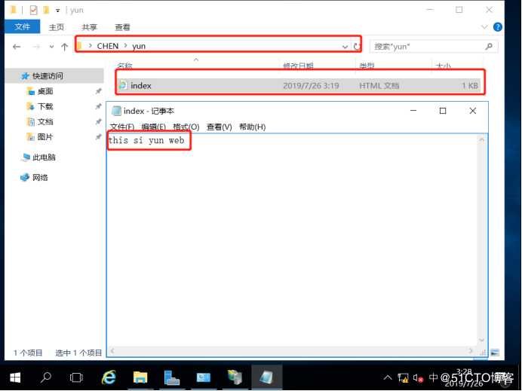The image size is (522, 391).
Task: Click the HTML 文档 type cell
Action: pyautogui.click(x=379, y=86)
